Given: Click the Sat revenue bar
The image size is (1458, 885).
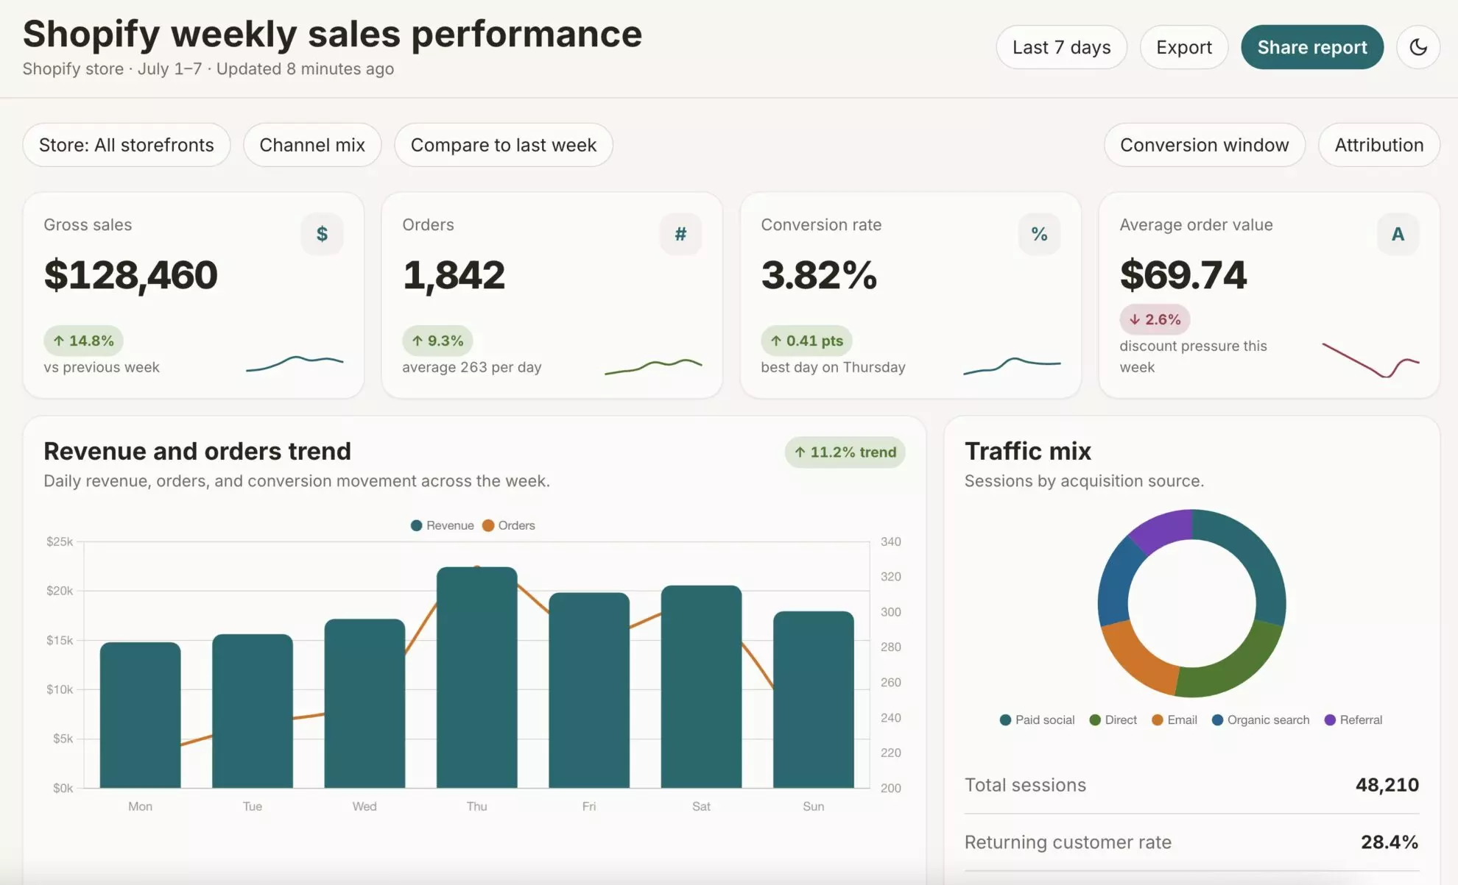Looking at the screenshot, I should [701, 686].
